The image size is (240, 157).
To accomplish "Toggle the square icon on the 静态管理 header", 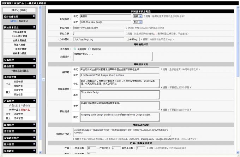I will [34, 66].
